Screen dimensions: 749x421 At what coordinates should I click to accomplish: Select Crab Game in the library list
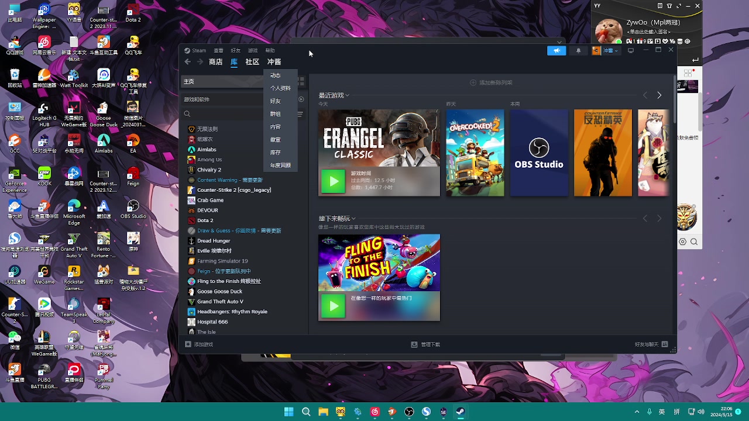pyautogui.click(x=210, y=200)
